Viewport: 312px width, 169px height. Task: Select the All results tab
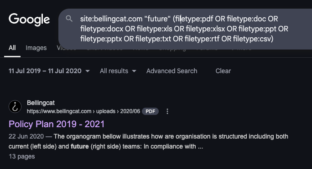point(12,48)
